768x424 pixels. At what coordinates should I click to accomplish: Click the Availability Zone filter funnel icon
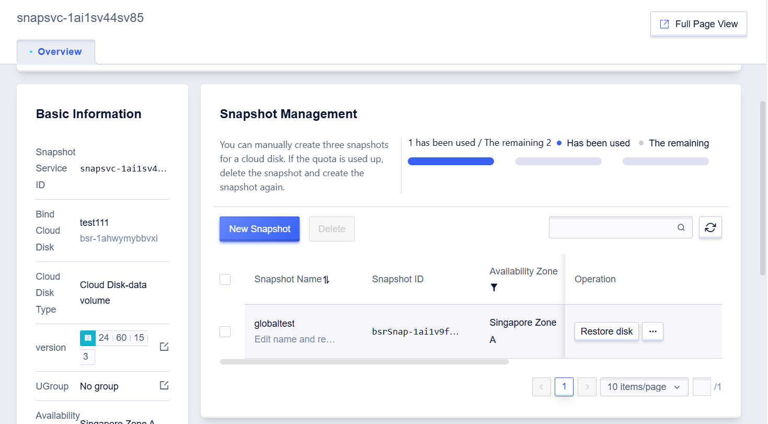pos(494,288)
